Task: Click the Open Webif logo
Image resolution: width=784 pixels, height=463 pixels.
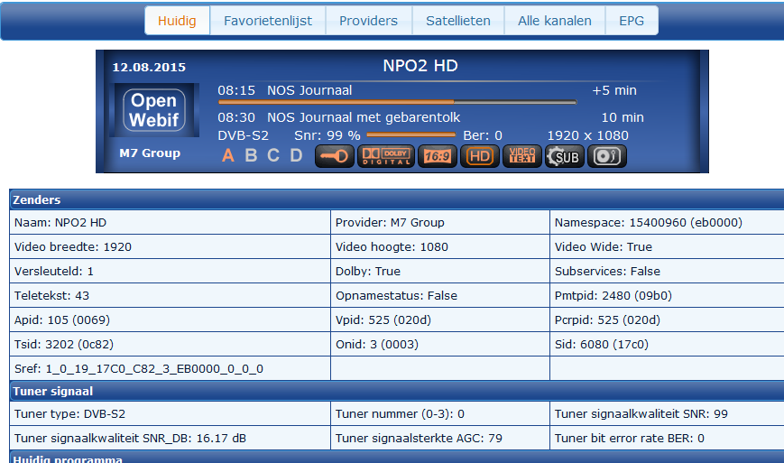Action: pyautogui.click(x=154, y=110)
